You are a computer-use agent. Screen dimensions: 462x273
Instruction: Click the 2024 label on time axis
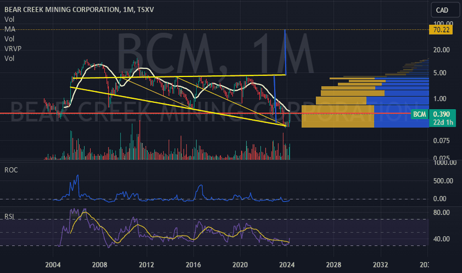pos(287,265)
